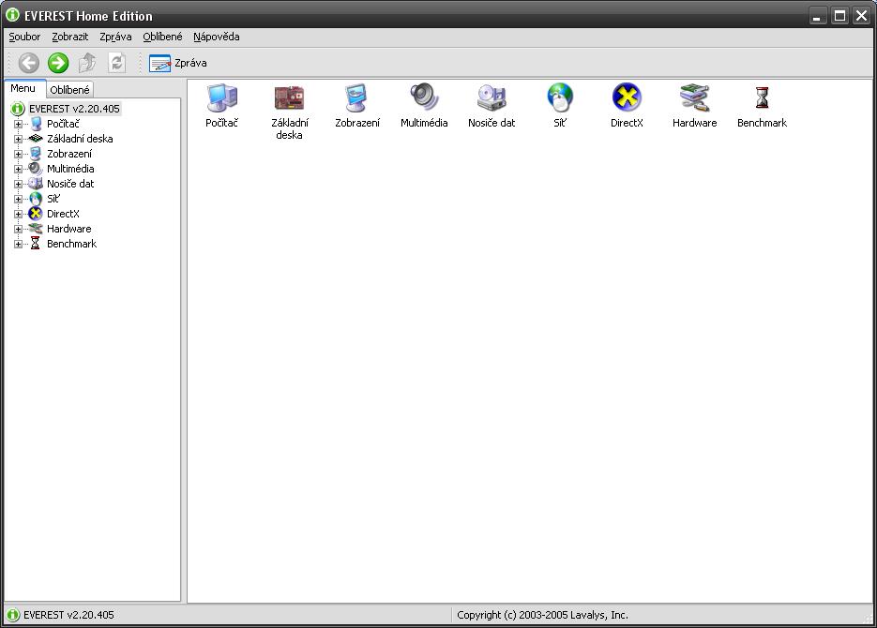
Task: Open the Zpráva menu in menu bar
Action: 115,37
